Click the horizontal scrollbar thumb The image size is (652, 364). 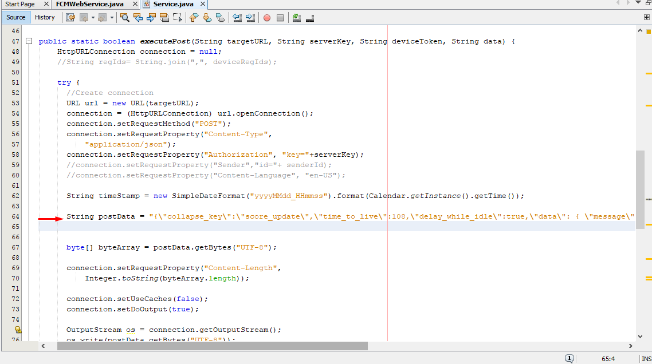pos(213,346)
